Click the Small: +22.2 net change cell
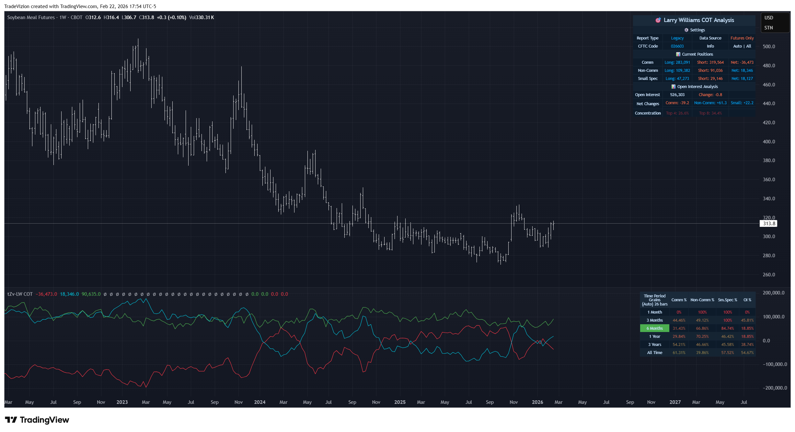The image size is (795, 432). coord(742,103)
